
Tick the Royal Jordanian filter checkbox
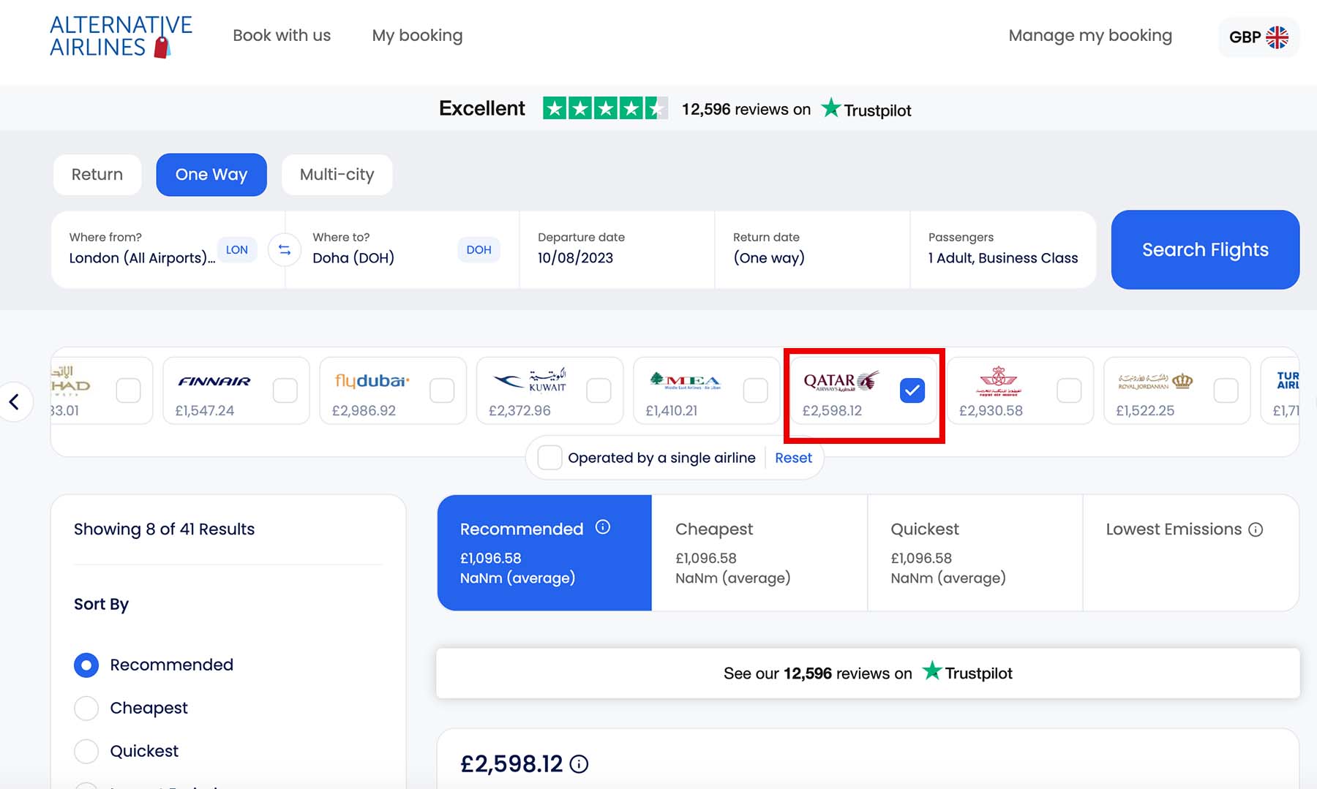(1226, 390)
